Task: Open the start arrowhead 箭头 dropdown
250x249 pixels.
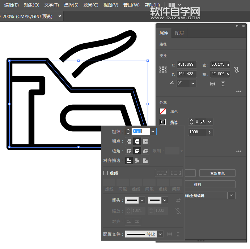Action: coord(142,200)
